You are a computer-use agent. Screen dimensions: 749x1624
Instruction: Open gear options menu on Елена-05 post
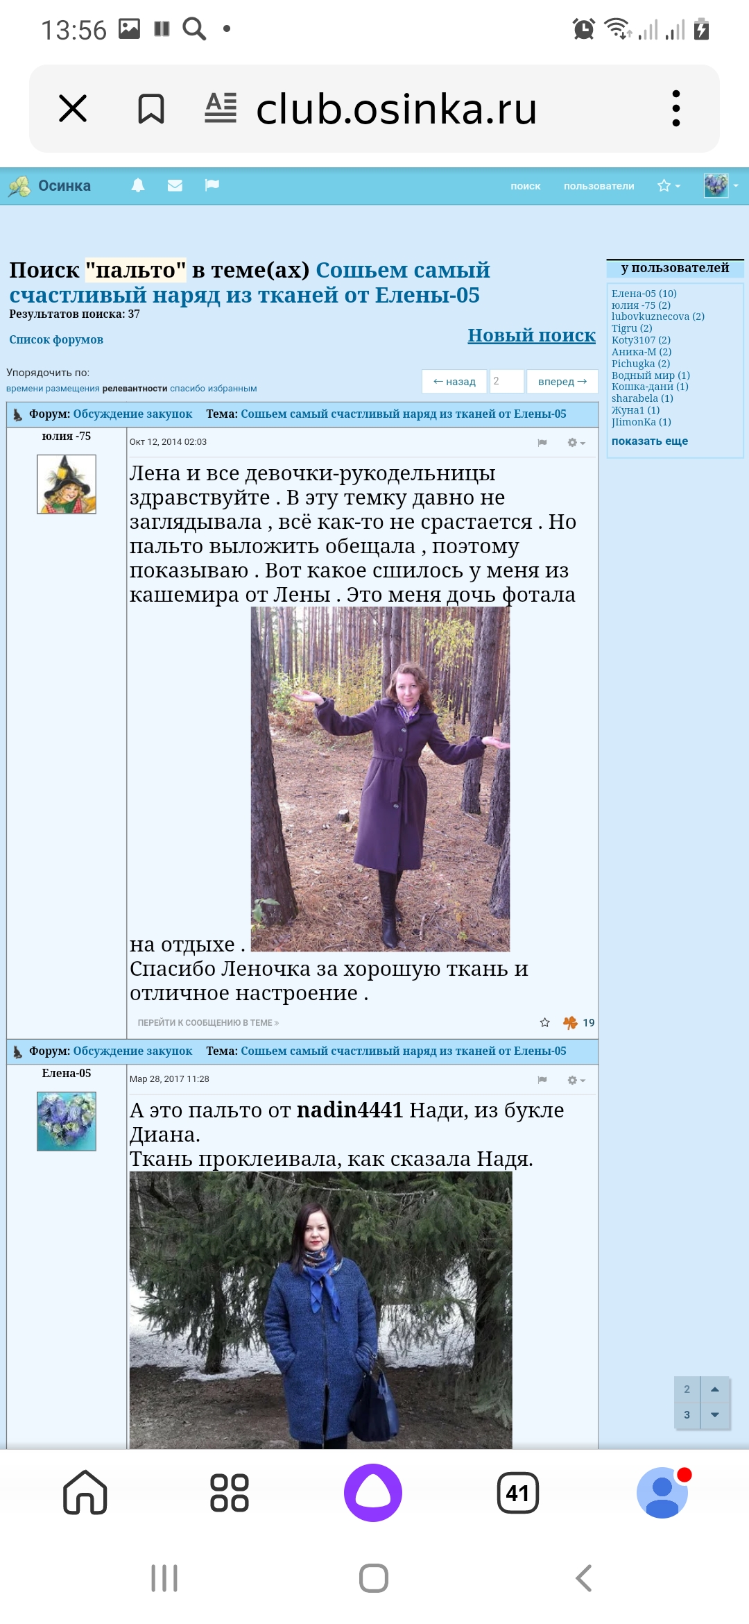(x=576, y=1080)
